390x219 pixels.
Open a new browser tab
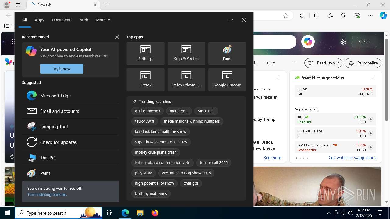coord(106,5)
